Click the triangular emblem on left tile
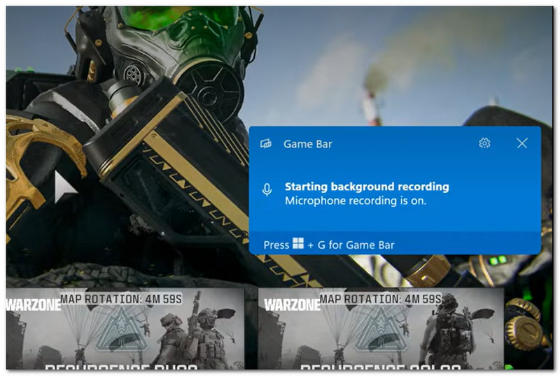560x376 pixels. 122,328
